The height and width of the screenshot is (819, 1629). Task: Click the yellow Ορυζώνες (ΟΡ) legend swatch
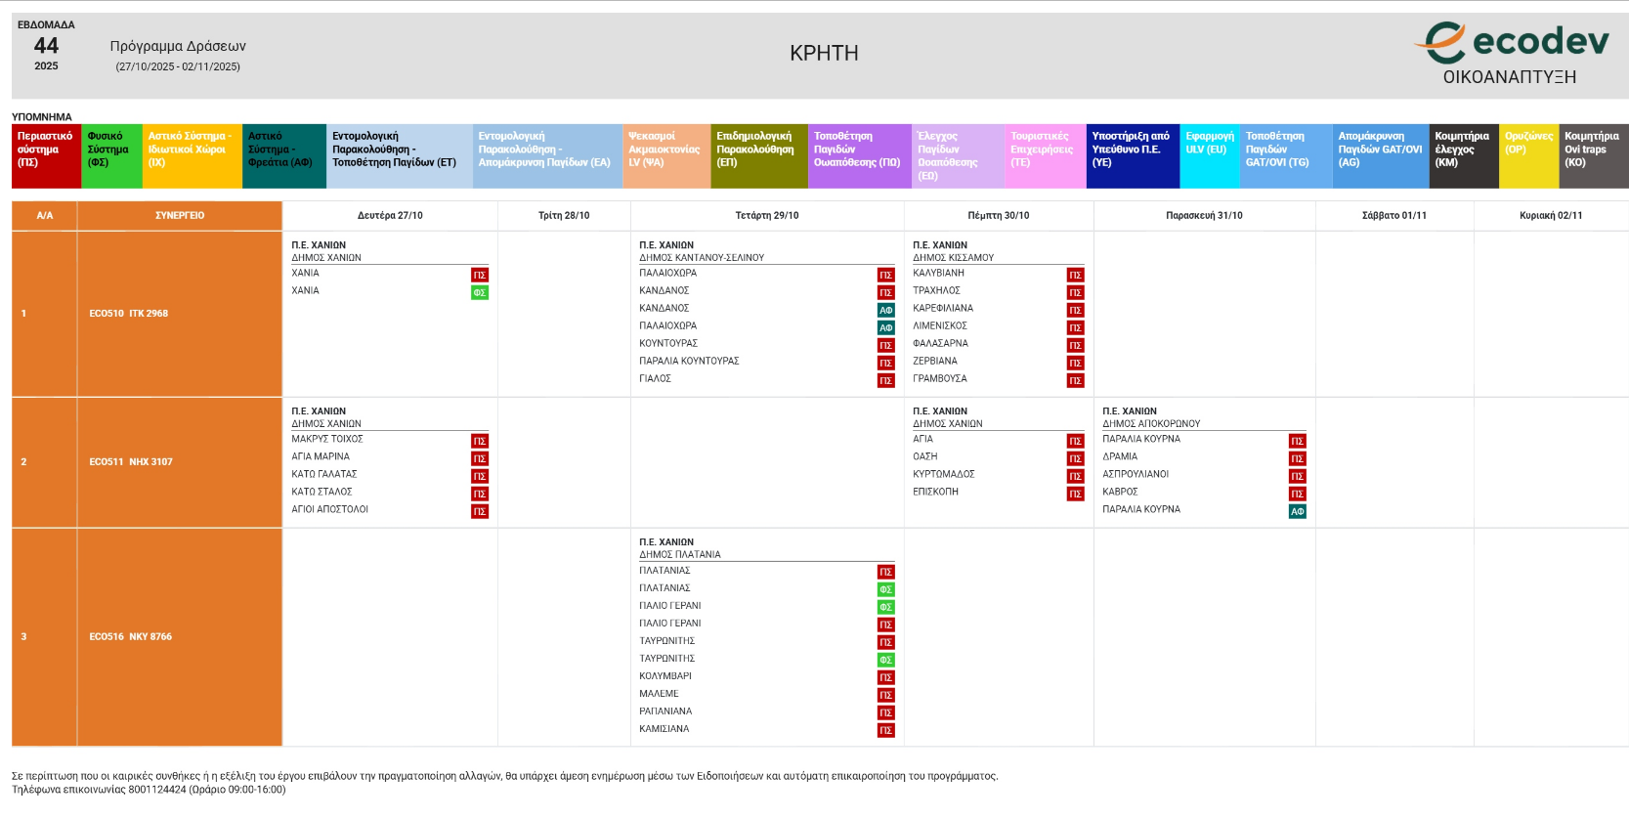[1528, 155]
